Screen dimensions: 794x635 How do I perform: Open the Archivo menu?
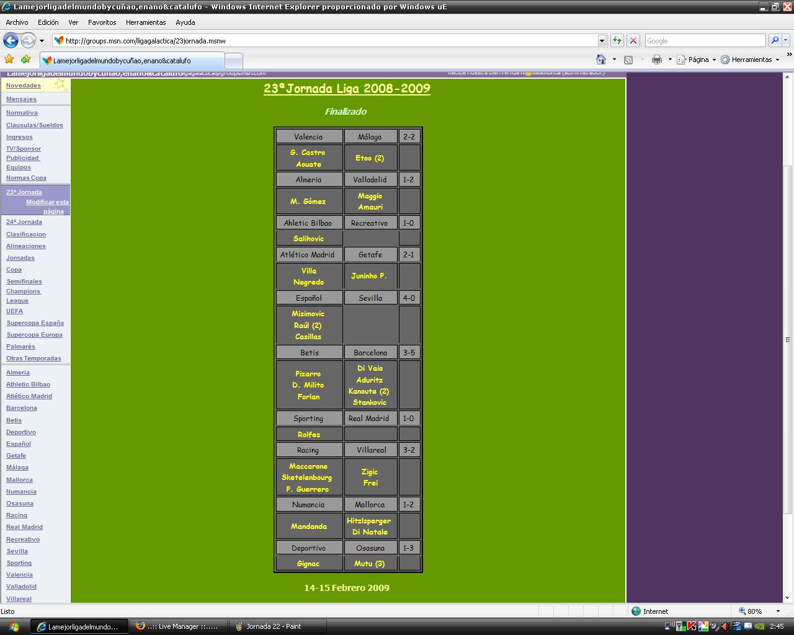tap(17, 22)
